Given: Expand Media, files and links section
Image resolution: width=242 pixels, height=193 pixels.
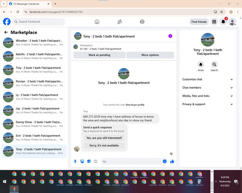Looking at the screenshot, I should [x=208, y=96].
